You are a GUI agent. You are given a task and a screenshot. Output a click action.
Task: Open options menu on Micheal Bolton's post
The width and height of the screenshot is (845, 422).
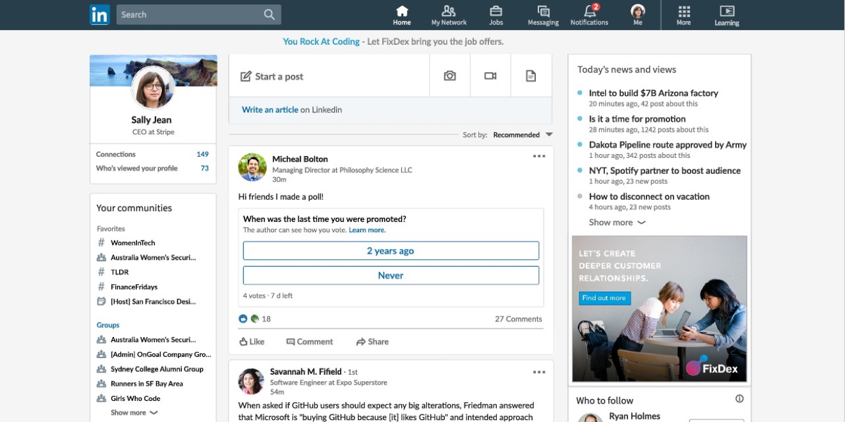[x=539, y=156]
